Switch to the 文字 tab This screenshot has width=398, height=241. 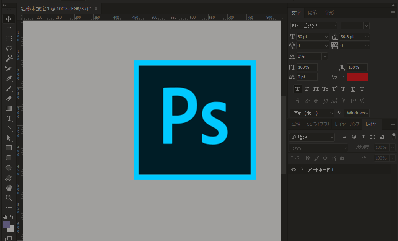296,13
